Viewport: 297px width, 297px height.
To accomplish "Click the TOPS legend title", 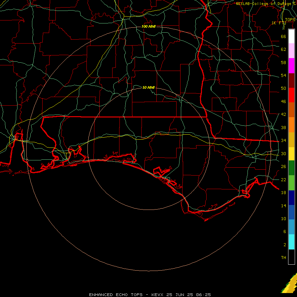I will click(290, 20).
